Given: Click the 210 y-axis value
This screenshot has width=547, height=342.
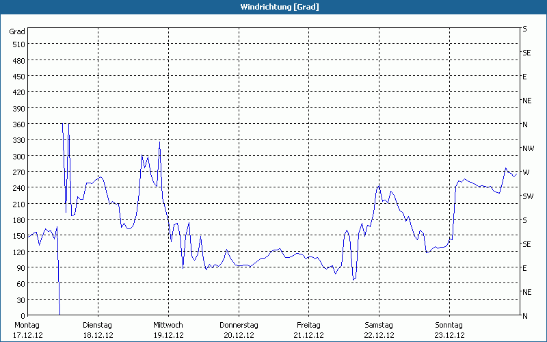Looking at the screenshot, I should click(x=19, y=204).
